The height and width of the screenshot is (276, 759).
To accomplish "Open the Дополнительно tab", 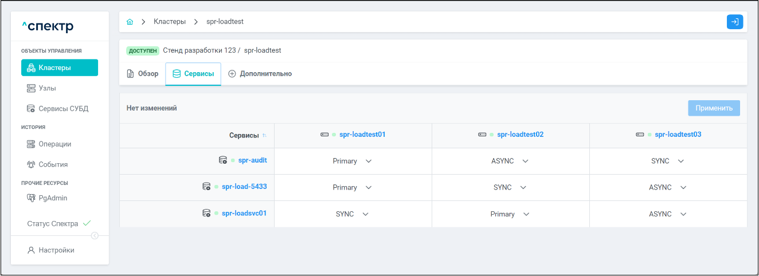I will coord(260,74).
